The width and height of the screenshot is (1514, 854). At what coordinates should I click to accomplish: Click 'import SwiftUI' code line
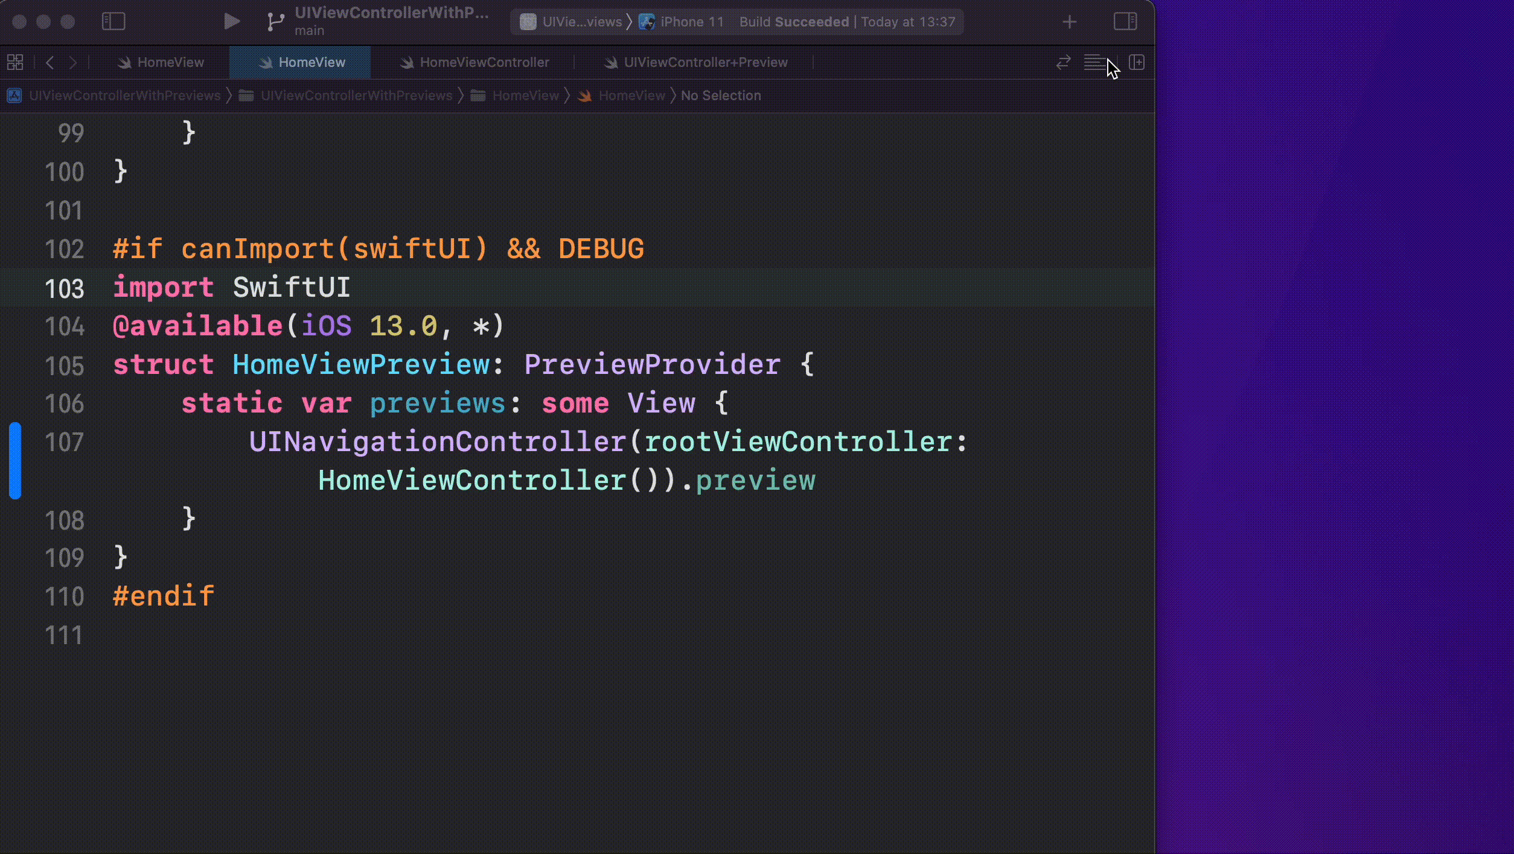[232, 287]
